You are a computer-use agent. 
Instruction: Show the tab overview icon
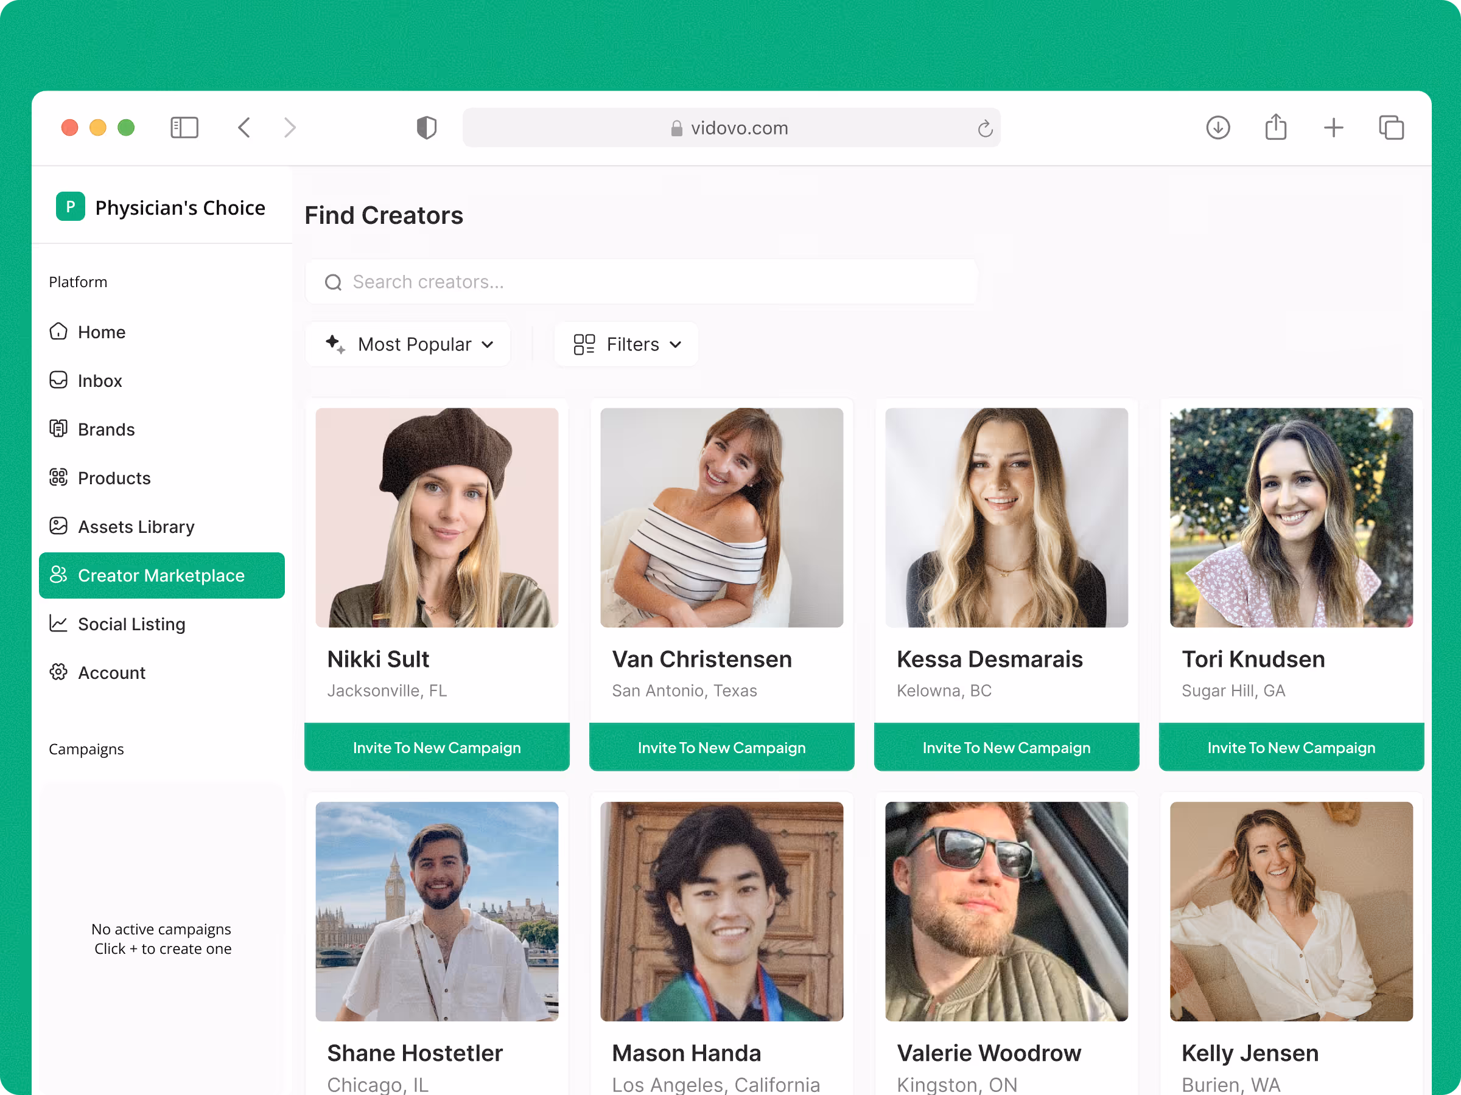coord(1391,127)
